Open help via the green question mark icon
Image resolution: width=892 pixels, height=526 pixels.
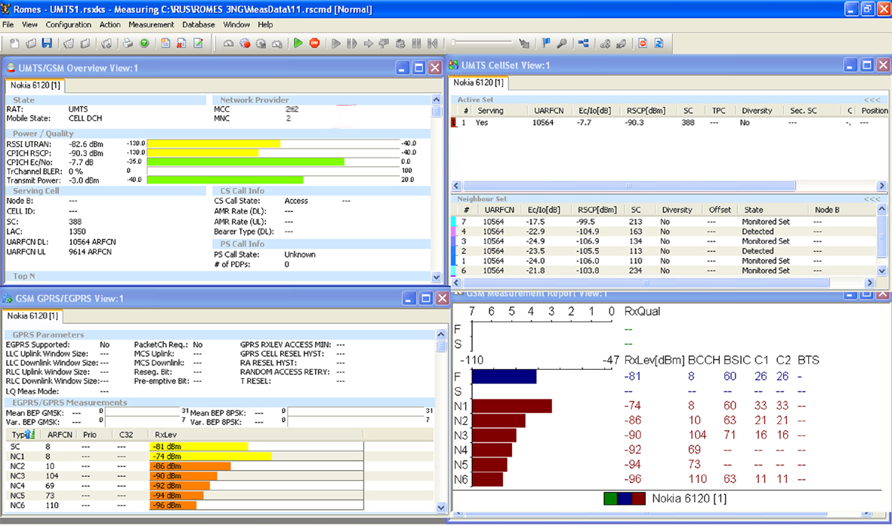coord(144,43)
